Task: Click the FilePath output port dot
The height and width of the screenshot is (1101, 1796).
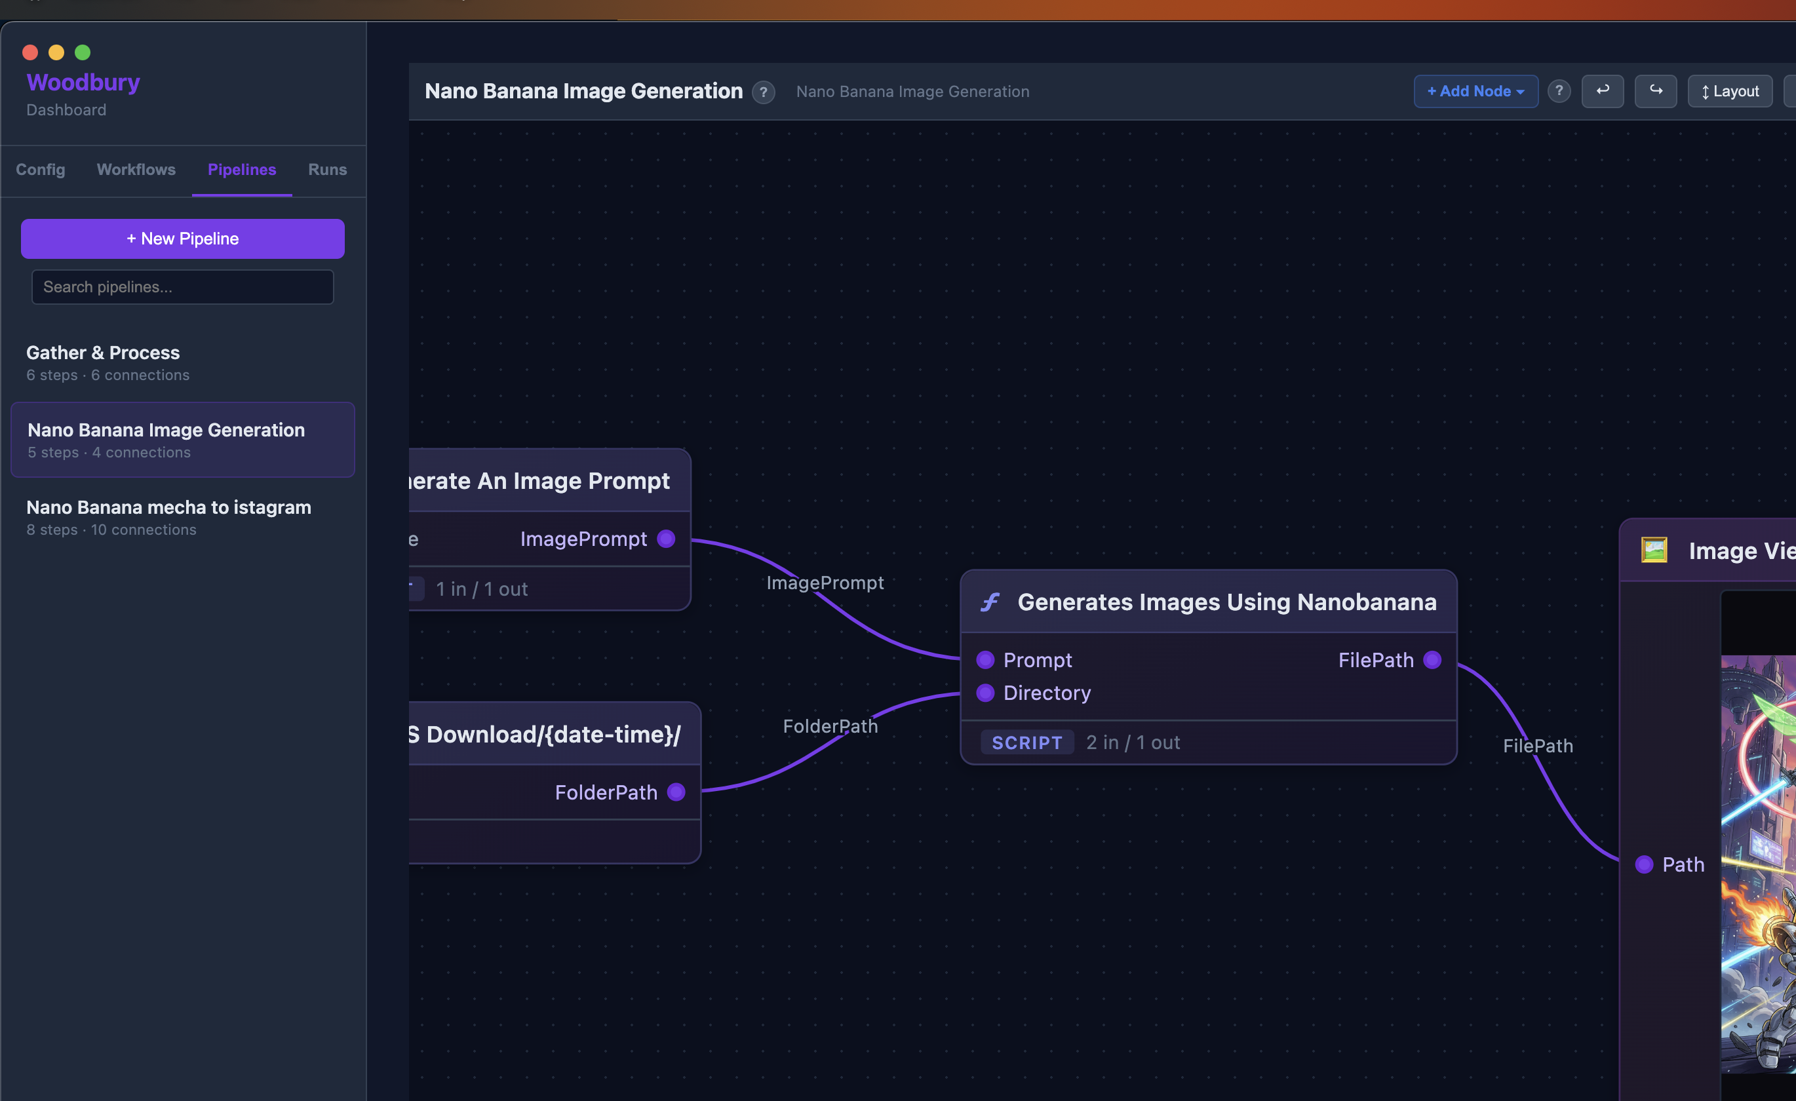Action: coord(1432,659)
